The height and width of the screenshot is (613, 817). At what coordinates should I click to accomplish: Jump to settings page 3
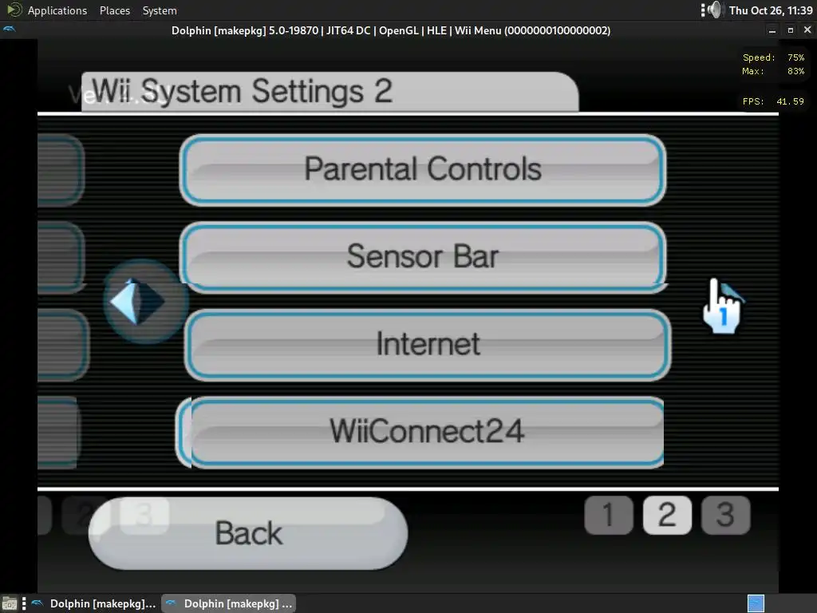(725, 515)
